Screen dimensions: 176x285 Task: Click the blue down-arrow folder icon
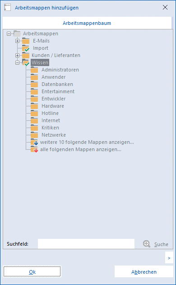(34, 142)
